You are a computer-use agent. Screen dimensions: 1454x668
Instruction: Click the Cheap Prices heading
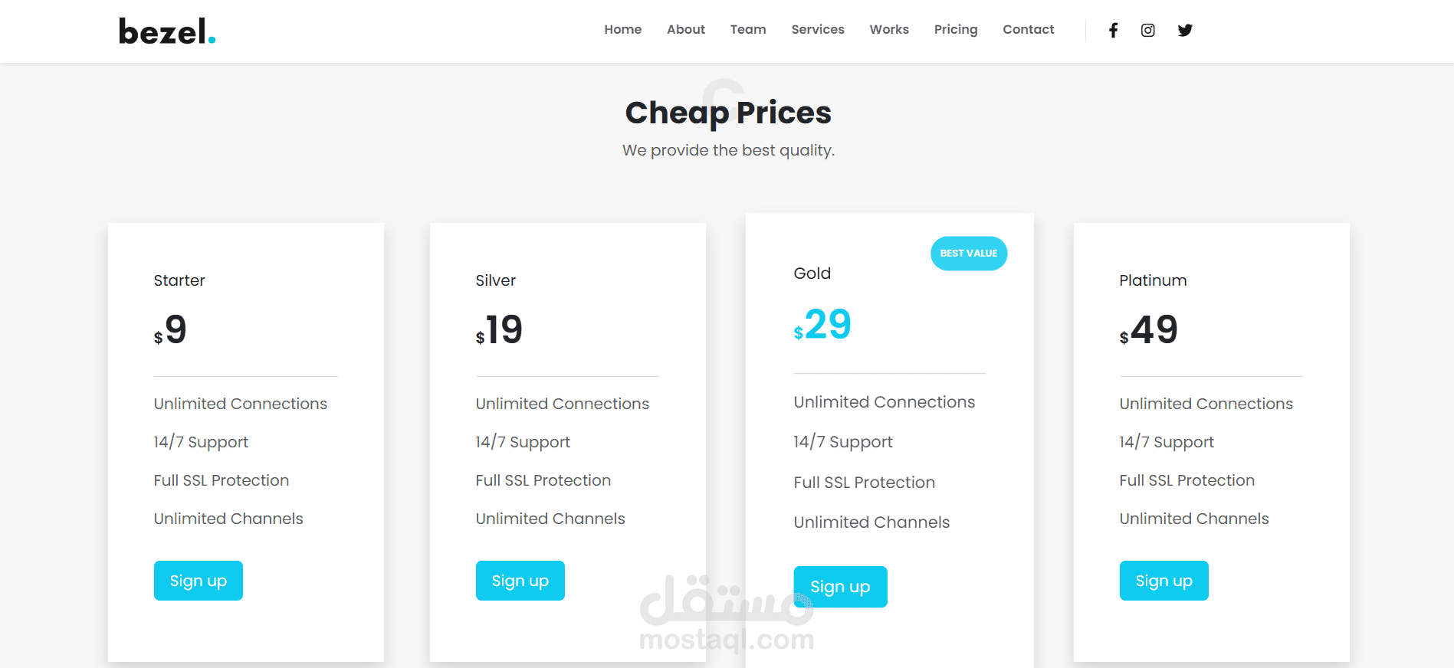tap(728, 113)
